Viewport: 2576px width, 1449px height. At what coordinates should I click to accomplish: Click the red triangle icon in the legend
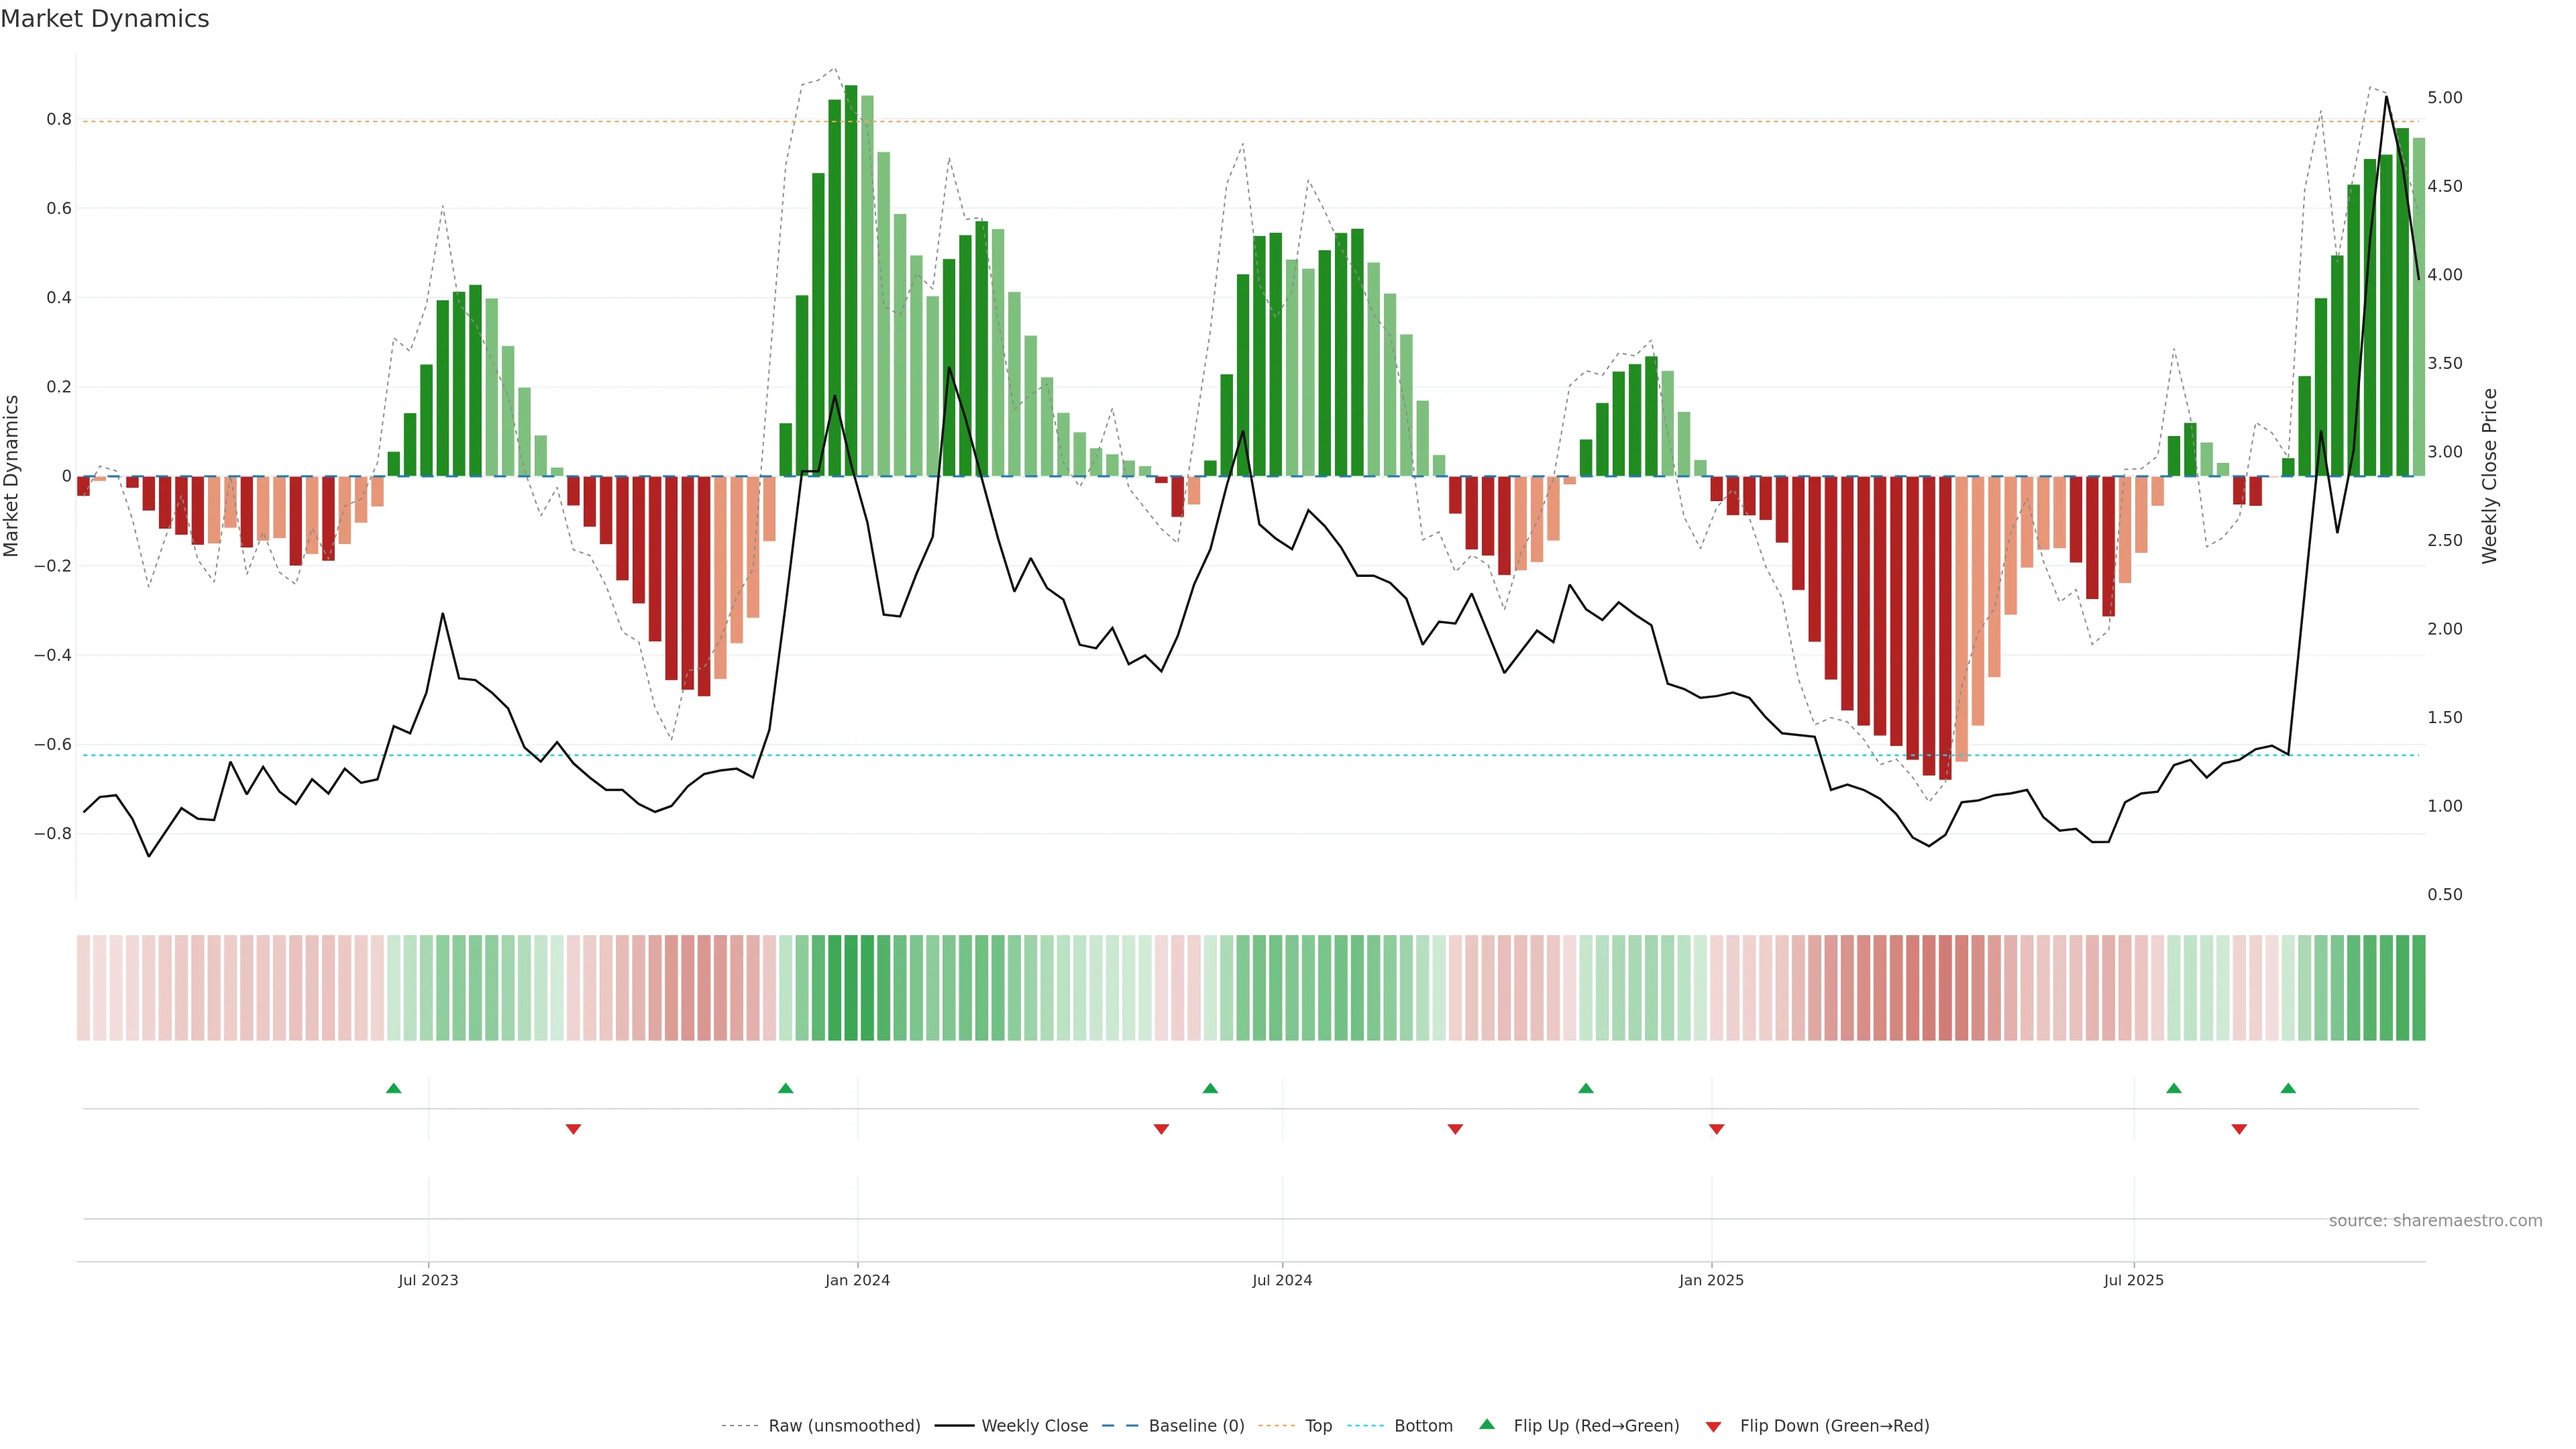click(1713, 1427)
